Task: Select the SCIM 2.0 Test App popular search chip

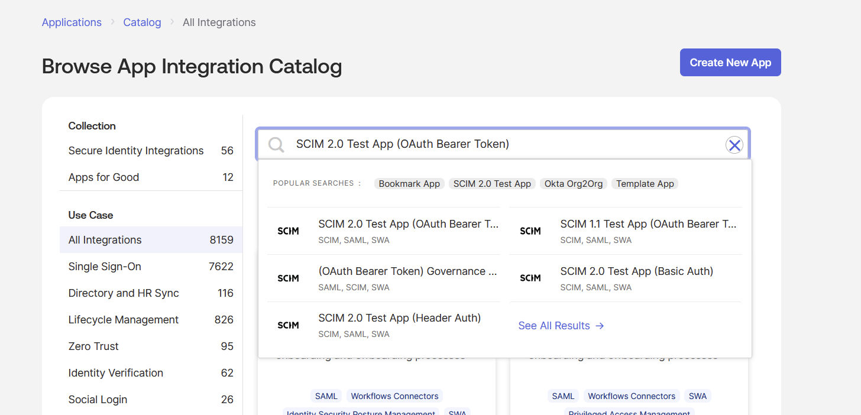Action: (492, 183)
